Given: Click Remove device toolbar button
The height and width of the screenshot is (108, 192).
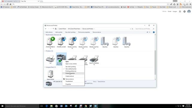Looking at the screenshot, I should pos(97,32).
